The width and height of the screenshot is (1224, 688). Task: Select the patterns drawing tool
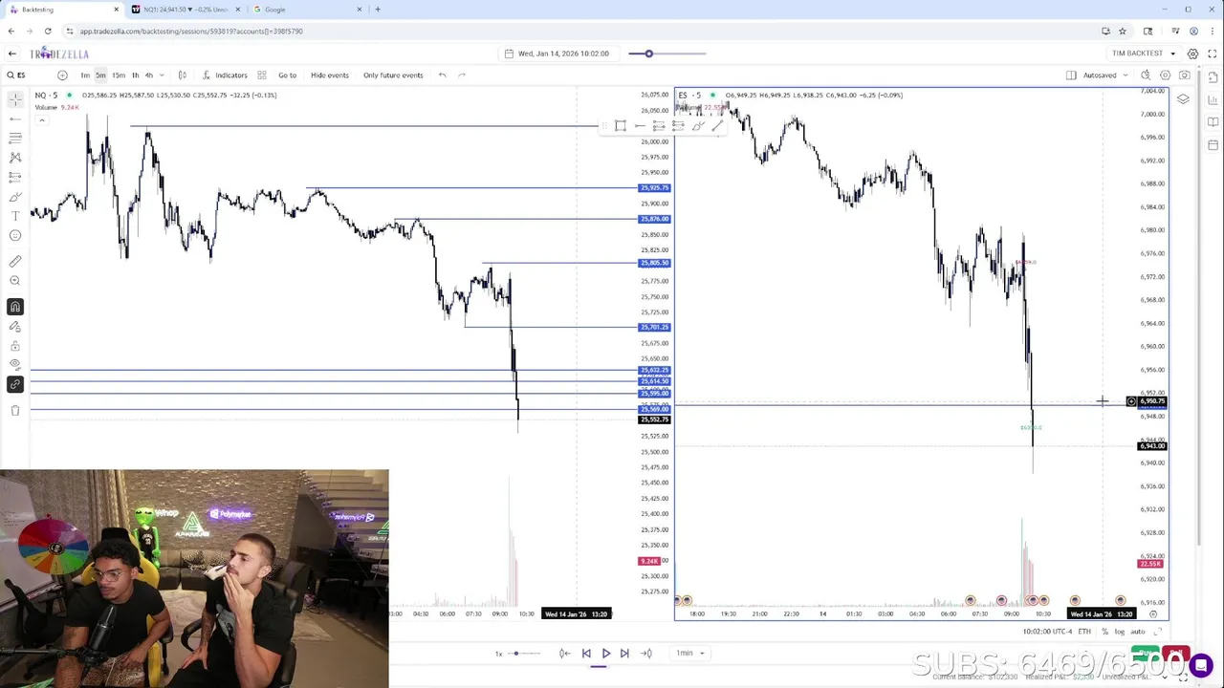point(15,158)
